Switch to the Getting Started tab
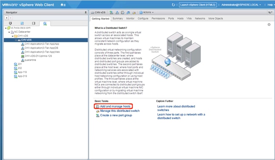The height and width of the screenshot is (160, 275). coord(100,19)
